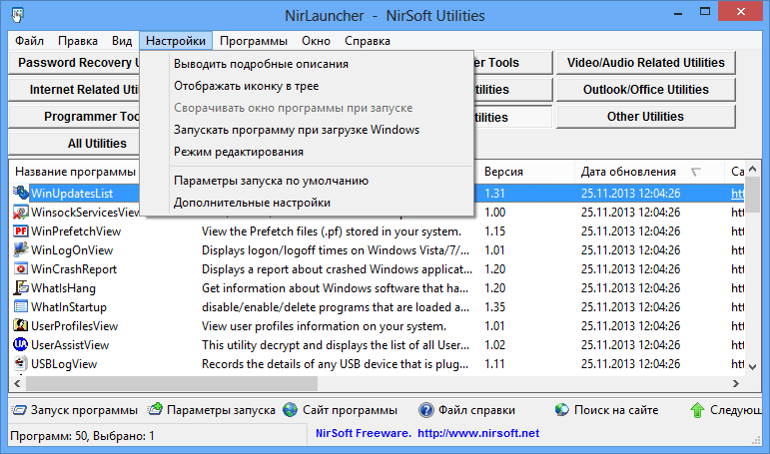Open the Программы menu
The image size is (770, 454).
(254, 41)
